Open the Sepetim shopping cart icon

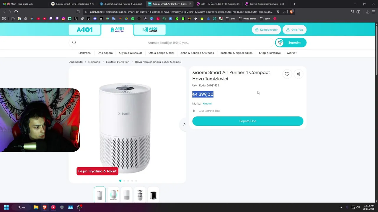280,43
